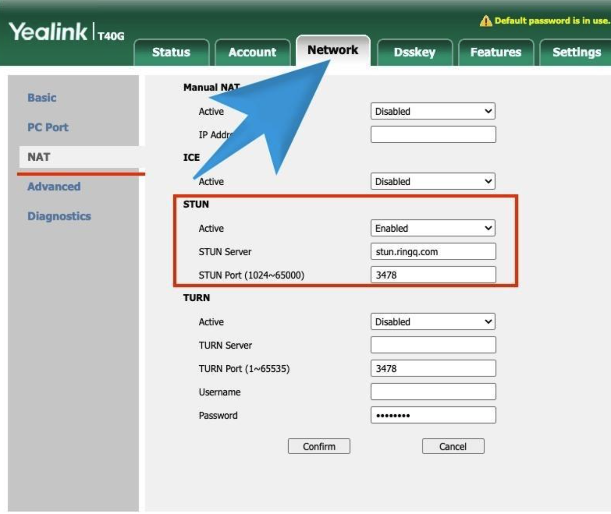
Task: Switch to the Dsskey tab
Action: pyautogui.click(x=414, y=52)
